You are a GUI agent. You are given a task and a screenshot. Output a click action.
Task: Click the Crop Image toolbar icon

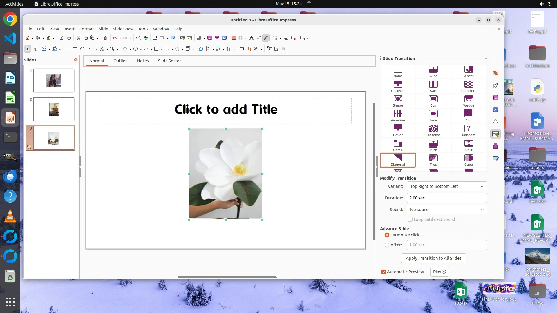pyautogui.click(x=249, y=49)
